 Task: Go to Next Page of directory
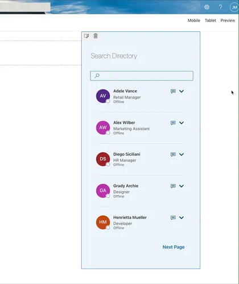pos(174,247)
